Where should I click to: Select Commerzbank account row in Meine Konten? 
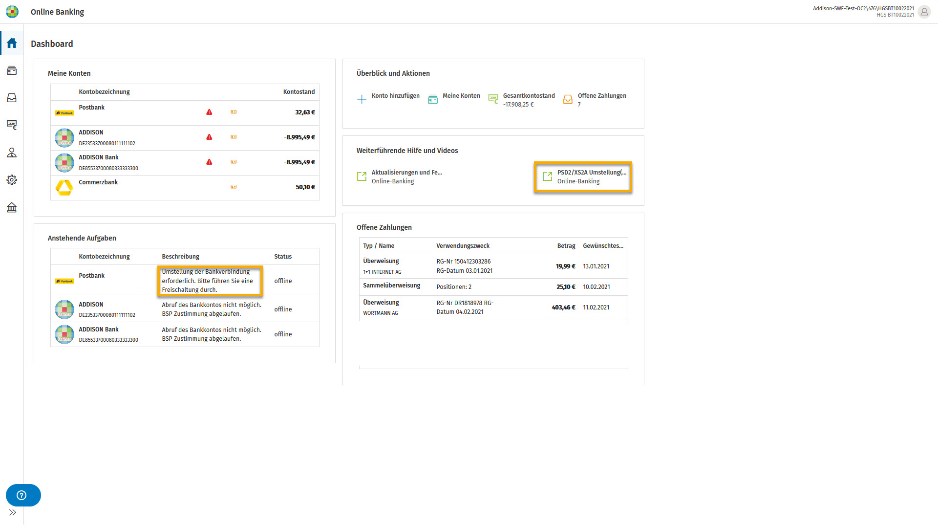point(185,188)
